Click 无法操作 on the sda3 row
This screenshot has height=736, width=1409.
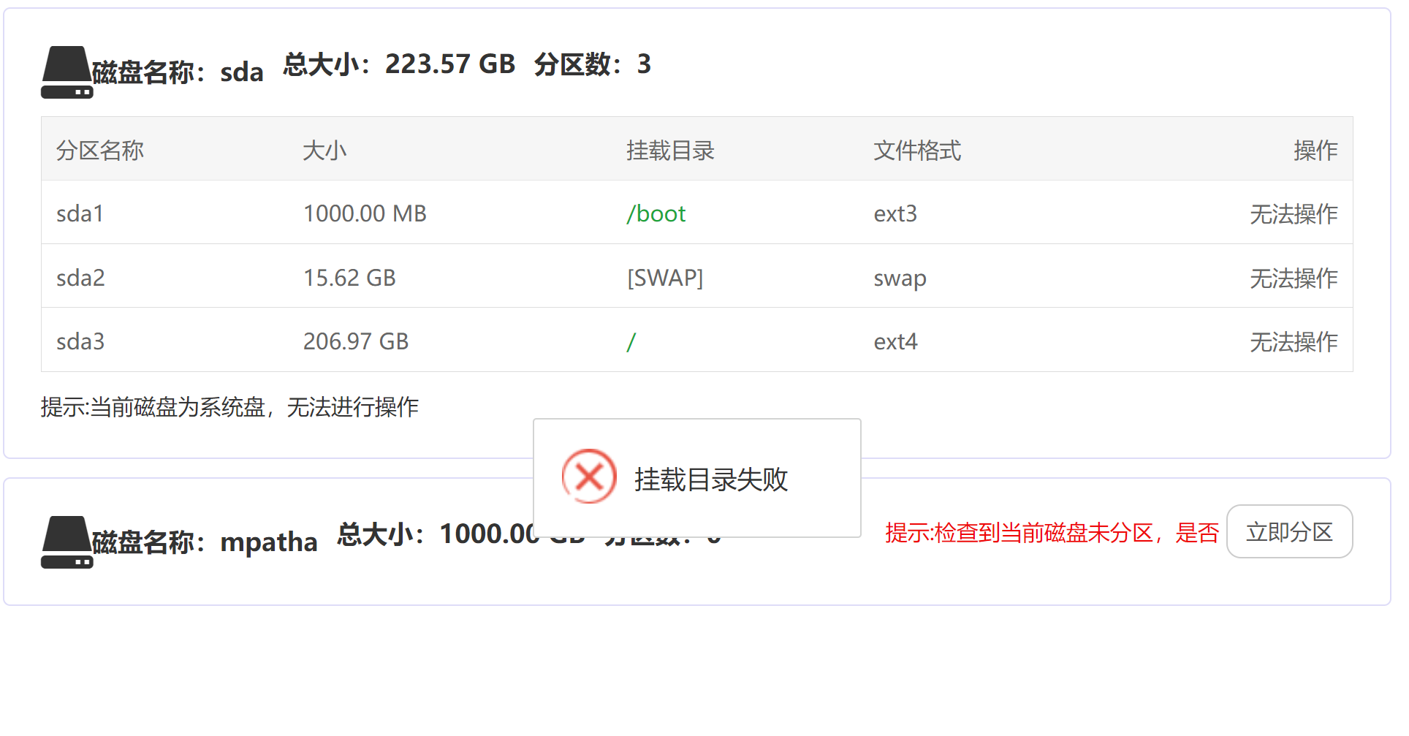tap(1293, 341)
